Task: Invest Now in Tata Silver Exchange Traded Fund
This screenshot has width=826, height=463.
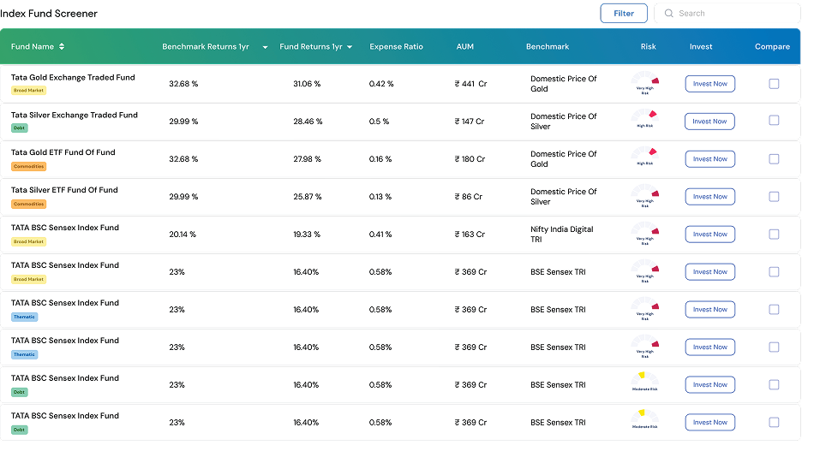Action: [709, 121]
